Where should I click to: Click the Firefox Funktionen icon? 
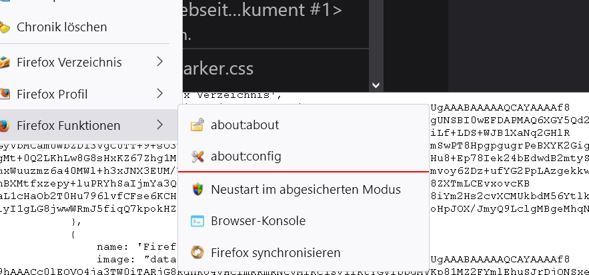(x=4, y=125)
